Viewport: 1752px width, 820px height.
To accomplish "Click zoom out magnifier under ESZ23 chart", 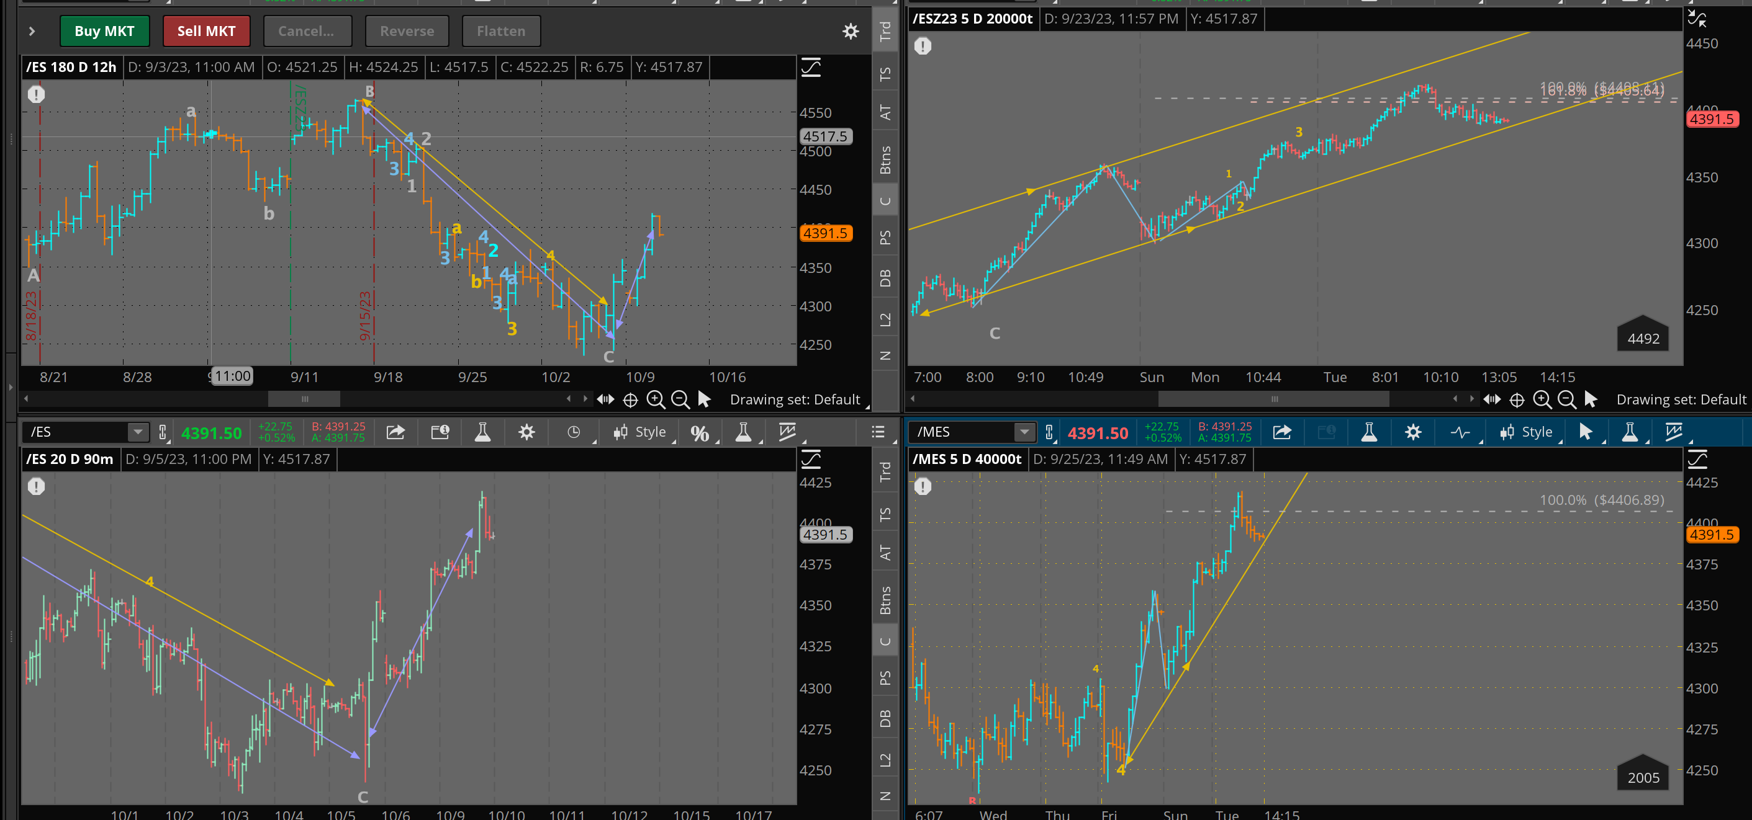I will (1566, 399).
